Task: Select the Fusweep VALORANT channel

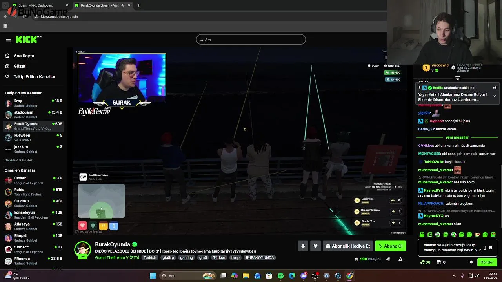Action: click(x=33, y=137)
